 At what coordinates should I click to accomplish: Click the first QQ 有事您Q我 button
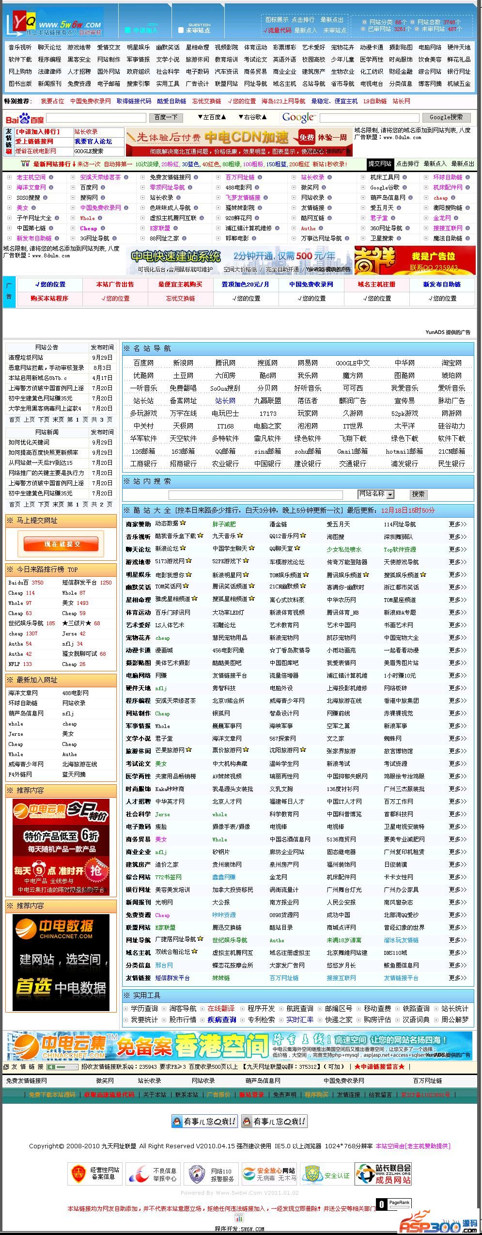(205, 1121)
